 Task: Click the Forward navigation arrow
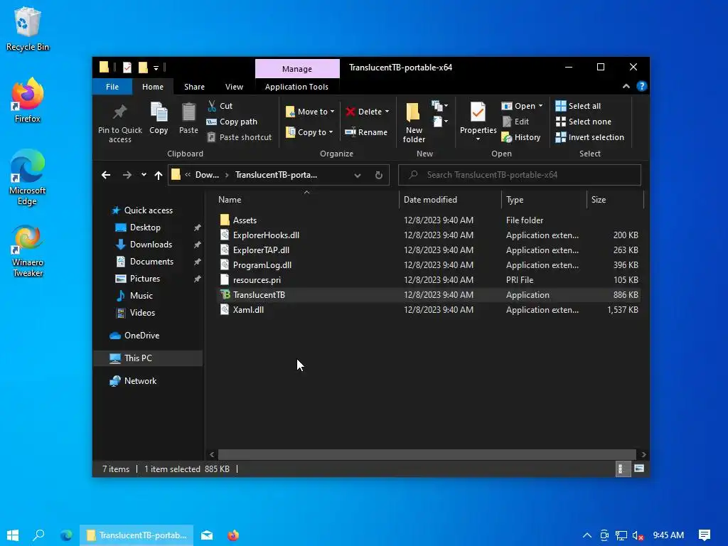[127, 175]
